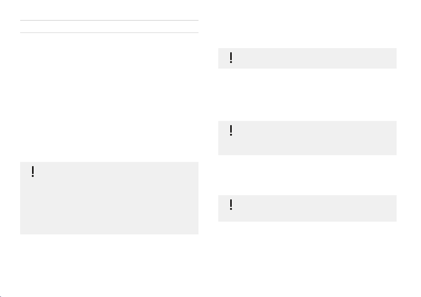
Task: Click the exclamation icon in the left-column notice box
Action: (x=33, y=171)
